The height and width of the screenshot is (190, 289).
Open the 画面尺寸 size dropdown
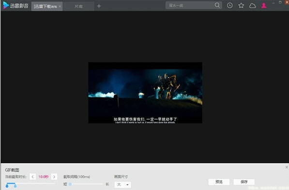[x=123, y=185]
